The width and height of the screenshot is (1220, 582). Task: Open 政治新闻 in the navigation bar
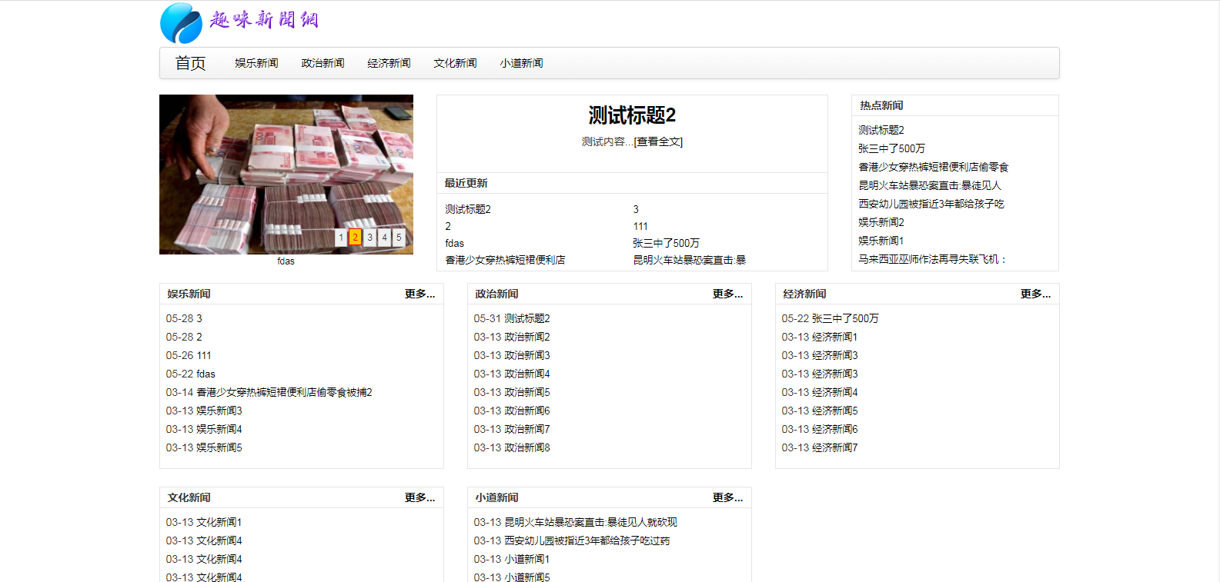323,63
